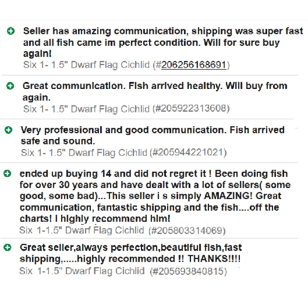
Task: Click Dwarf Flag Cichlid title beside #205693840815
Action: pyautogui.click(x=82, y=271)
